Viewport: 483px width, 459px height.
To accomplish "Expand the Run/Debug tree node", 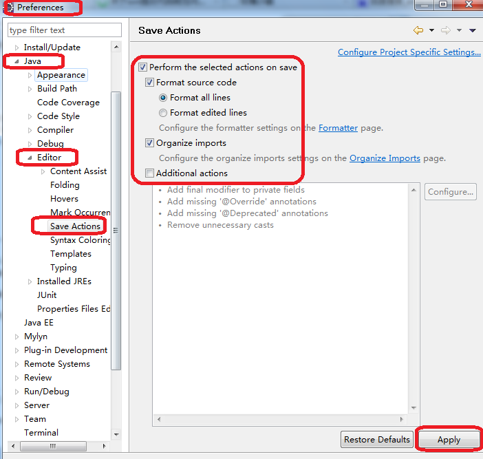I will [17, 392].
